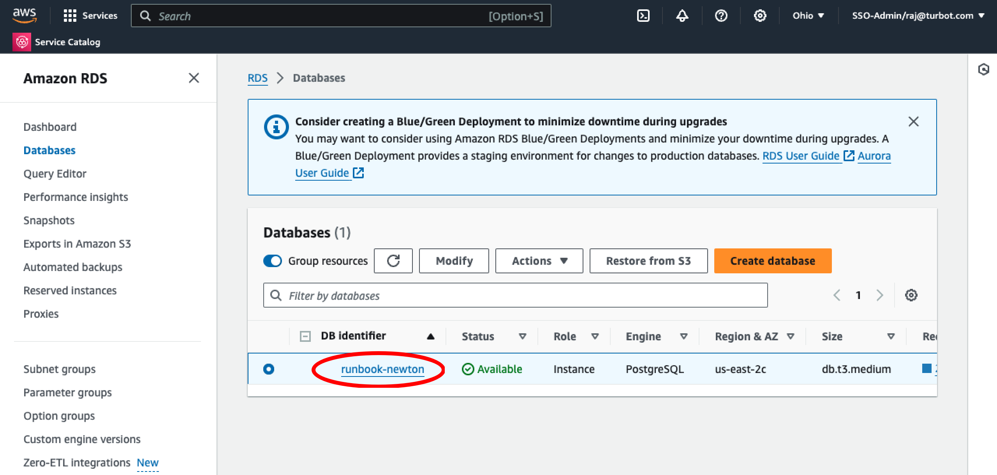Viewport: 997px width, 475px height.
Task: Disable the Group resources toggle
Action: tap(273, 261)
